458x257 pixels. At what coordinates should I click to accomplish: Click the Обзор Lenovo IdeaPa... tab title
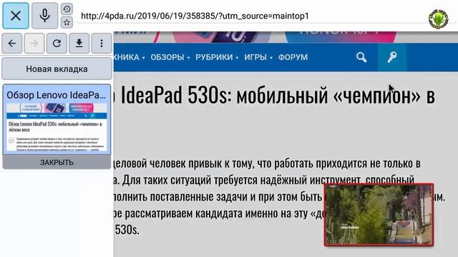click(57, 95)
